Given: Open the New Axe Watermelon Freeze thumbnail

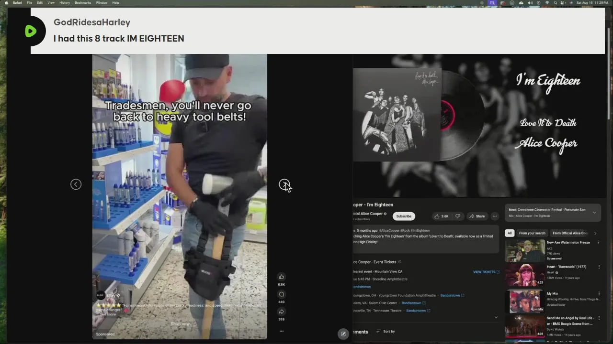Looking at the screenshot, I should tap(525, 251).
